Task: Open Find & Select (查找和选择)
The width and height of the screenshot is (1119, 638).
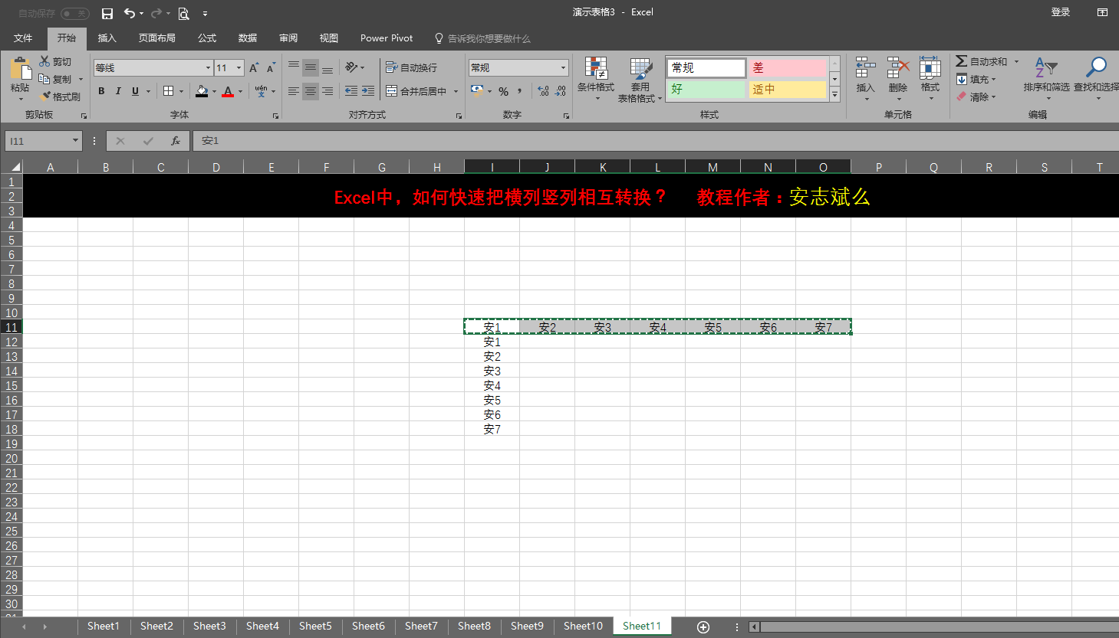Action: click(x=1096, y=79)
